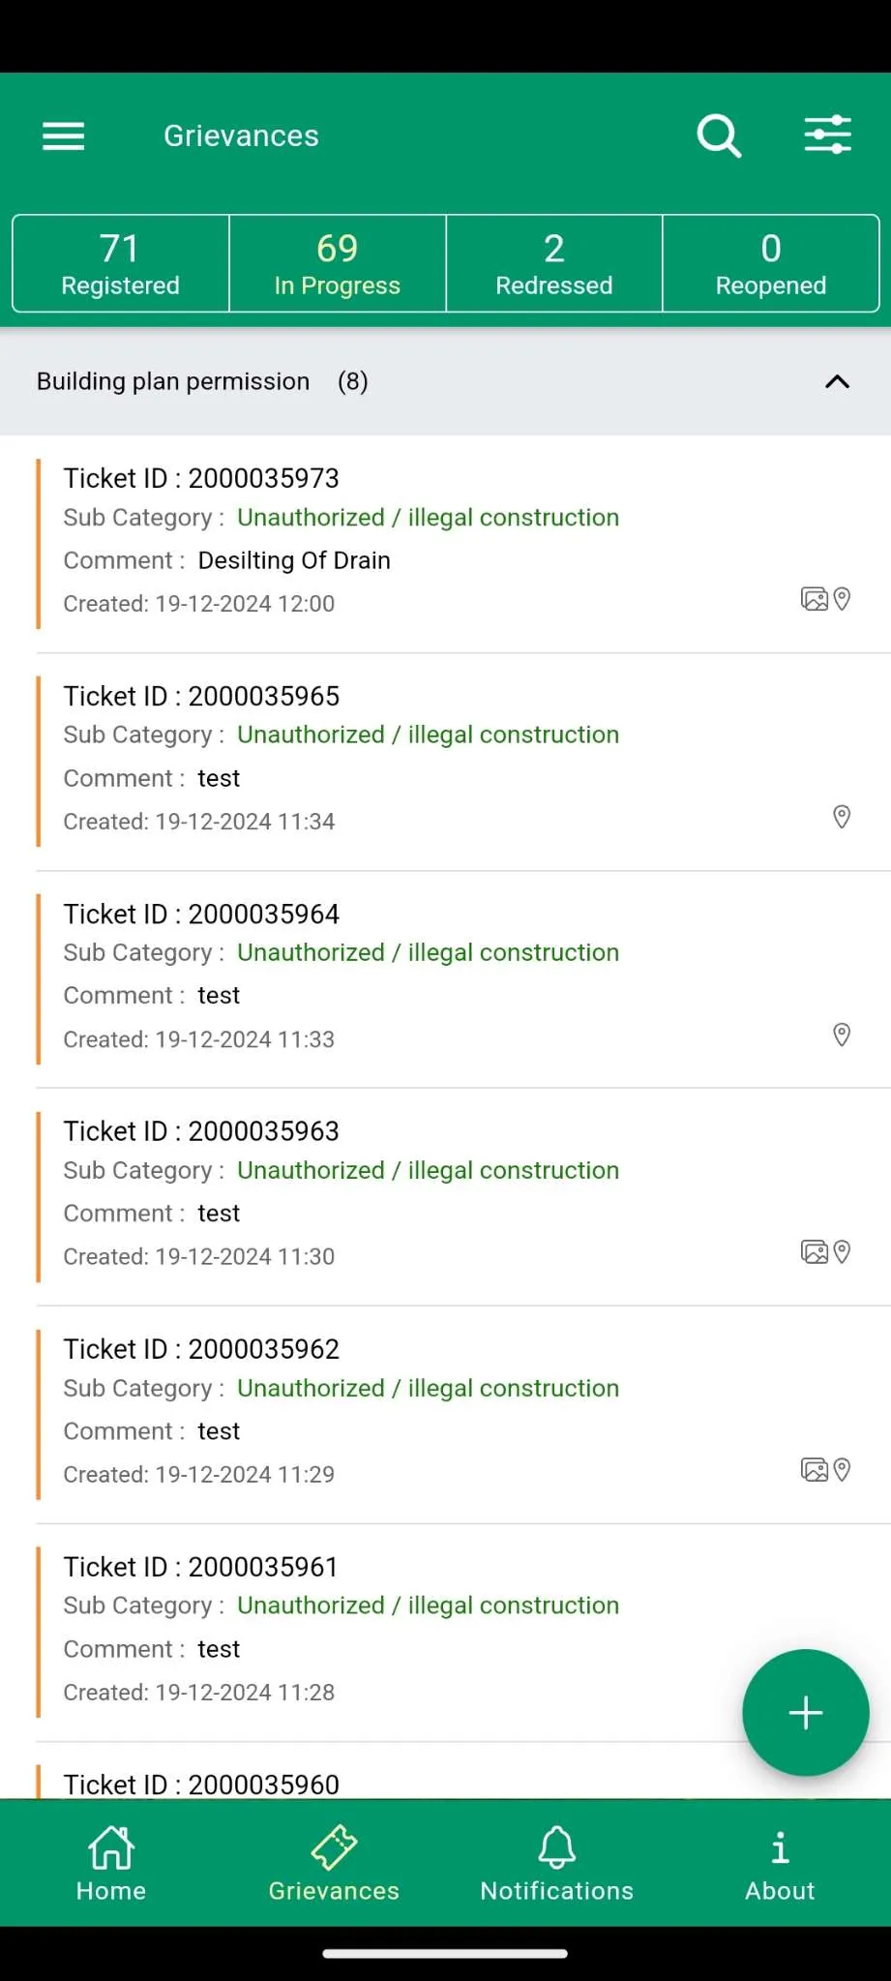This screenshot has height=1981, width=891.
Task: Go to Home in bottom navigation
Action: [111, 1864]
